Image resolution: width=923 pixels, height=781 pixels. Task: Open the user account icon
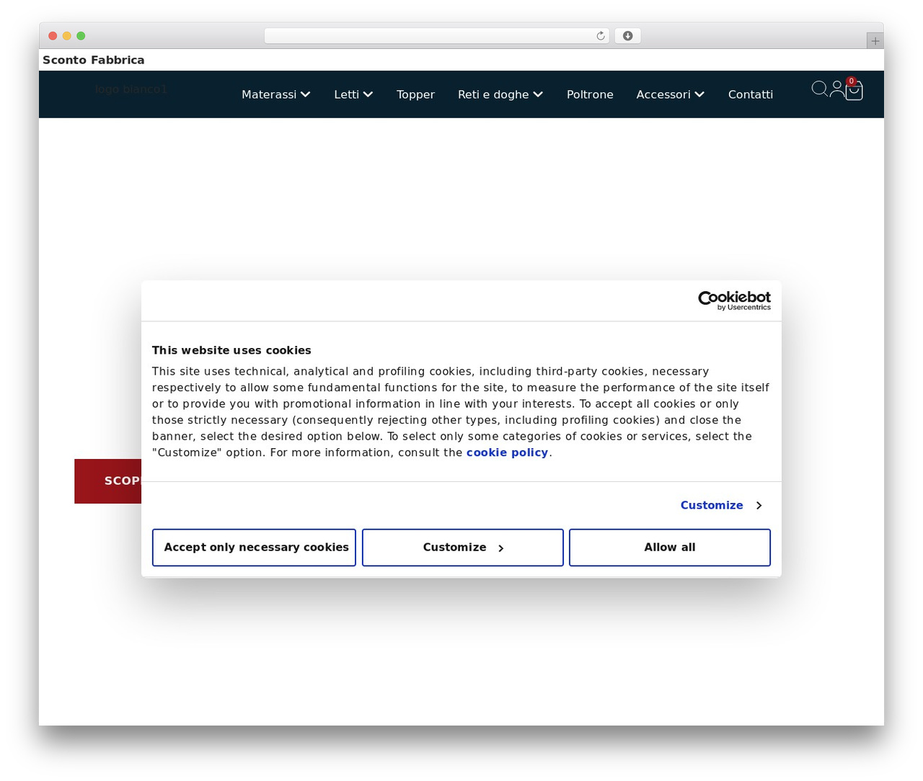tap(836, 89)
